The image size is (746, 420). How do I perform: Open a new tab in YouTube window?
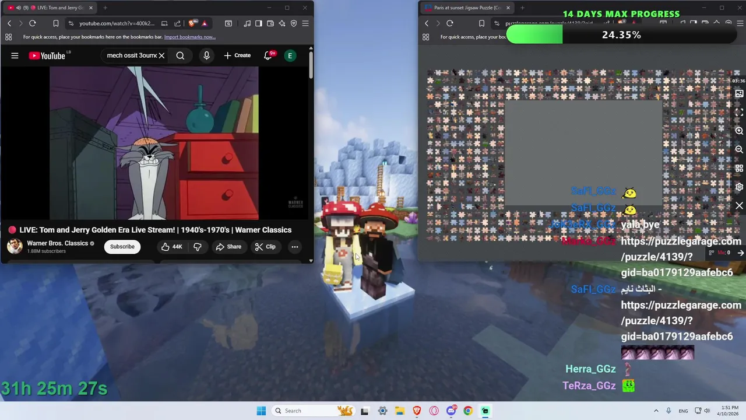(x=105, y=8)
